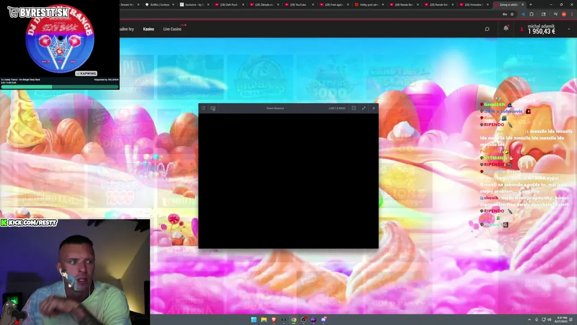This screenshot has width=577, height=325.
Task: Open the Windows Start menu
Action: 254,320
